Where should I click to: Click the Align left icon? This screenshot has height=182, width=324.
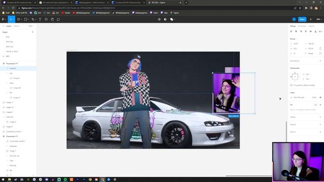291,31
